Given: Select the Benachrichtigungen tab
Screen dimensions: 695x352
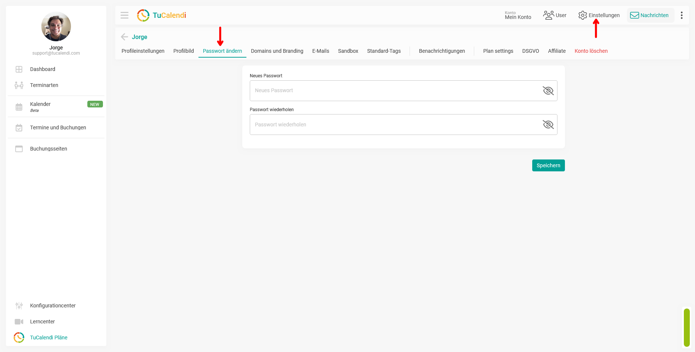Looking at the screenshot, I should [442, 51].
